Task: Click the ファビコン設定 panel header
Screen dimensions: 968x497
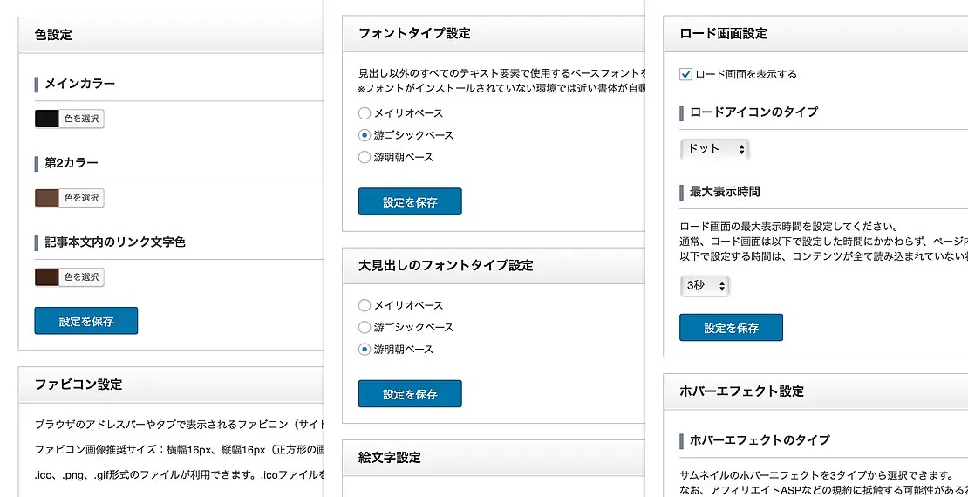Action: pos(170,385)
